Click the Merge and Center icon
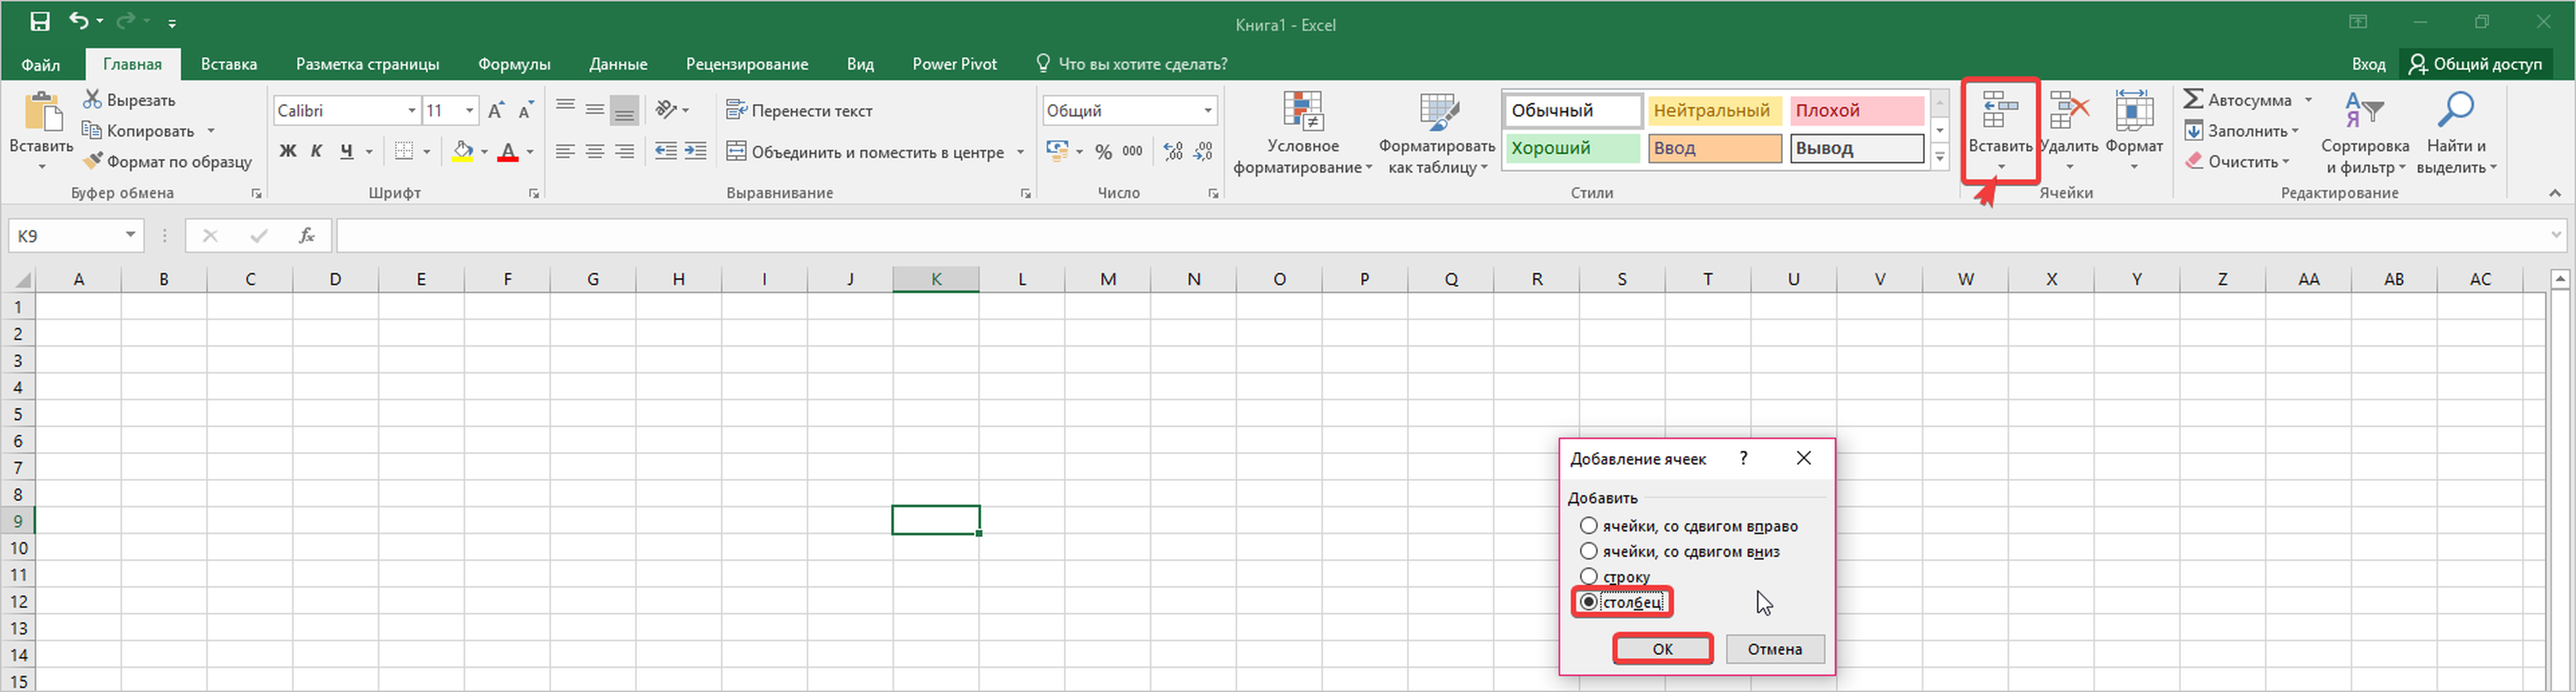This screenshot has height=692, width=2576. click(x=736, y=152)
